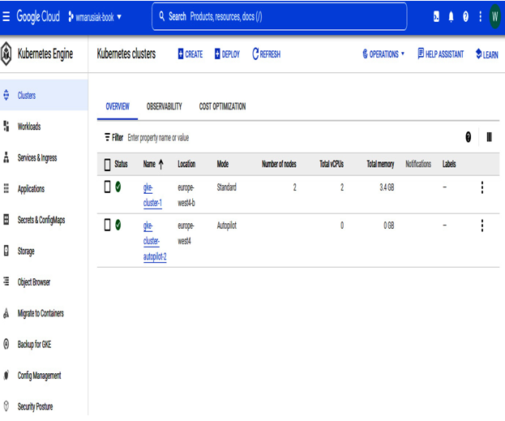This screenshot has height=421, width=505.
Task: Switch to the COST OPTIMIZATION tab
Action: 222,106
